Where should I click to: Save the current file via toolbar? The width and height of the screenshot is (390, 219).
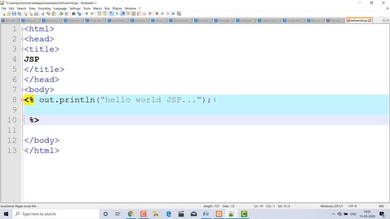(x=14, y=13)
